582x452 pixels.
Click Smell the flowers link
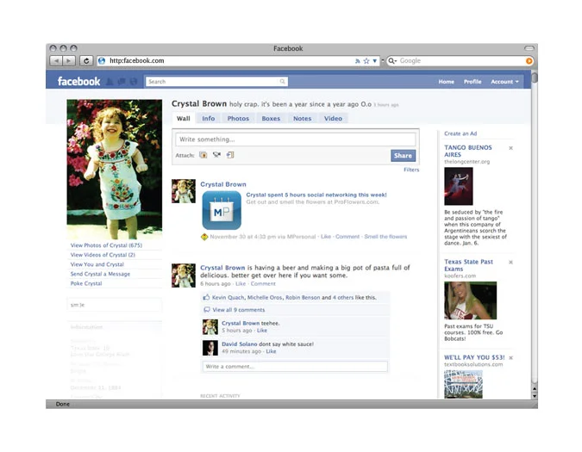pyautogui.click(x=385, y=237)
